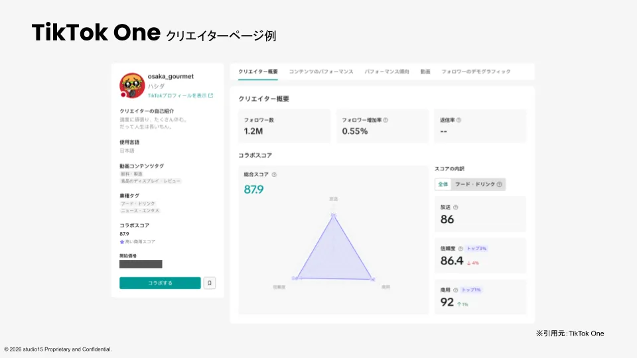Switch score breakdown to フード・ドリンク
The width and height of the screenshot is (637, 358).
(478, 184)
